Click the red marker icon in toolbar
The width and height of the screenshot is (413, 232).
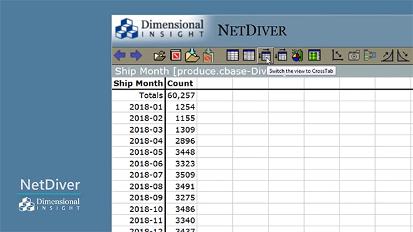click(176, 55)
